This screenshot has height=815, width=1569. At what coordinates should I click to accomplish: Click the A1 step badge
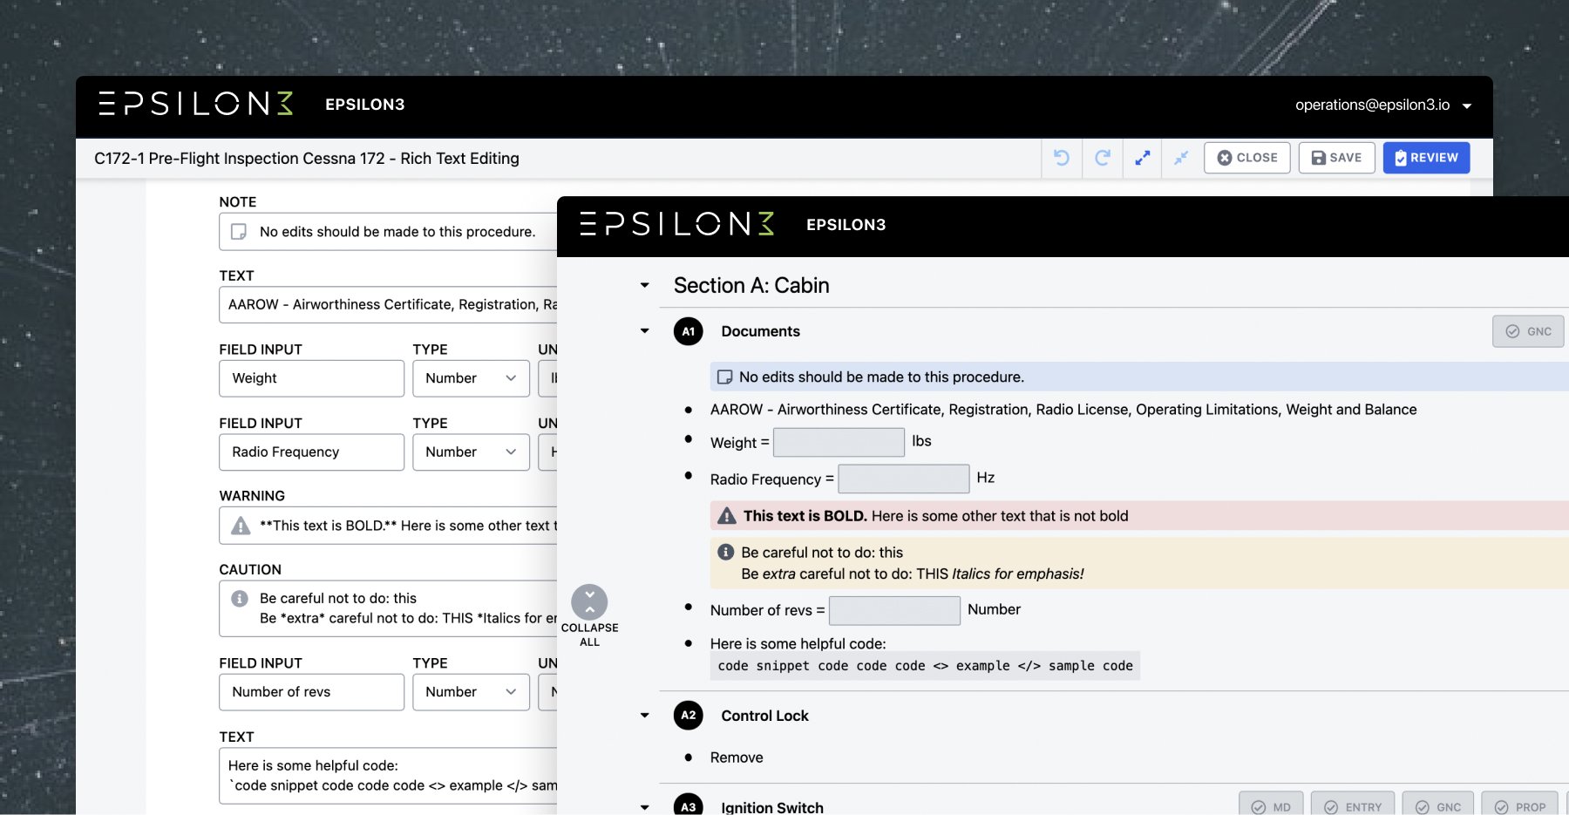[689, 331]
